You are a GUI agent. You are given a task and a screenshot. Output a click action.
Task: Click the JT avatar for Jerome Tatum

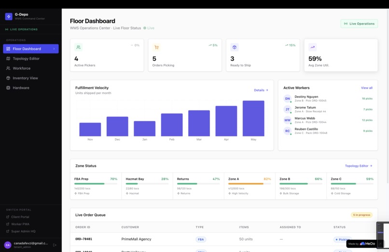[287, 109]
